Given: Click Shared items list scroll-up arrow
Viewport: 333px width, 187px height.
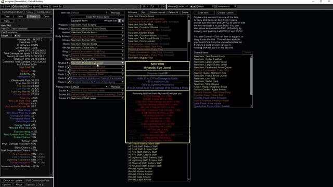Looking at the screenshot, I should pos(251,56).
